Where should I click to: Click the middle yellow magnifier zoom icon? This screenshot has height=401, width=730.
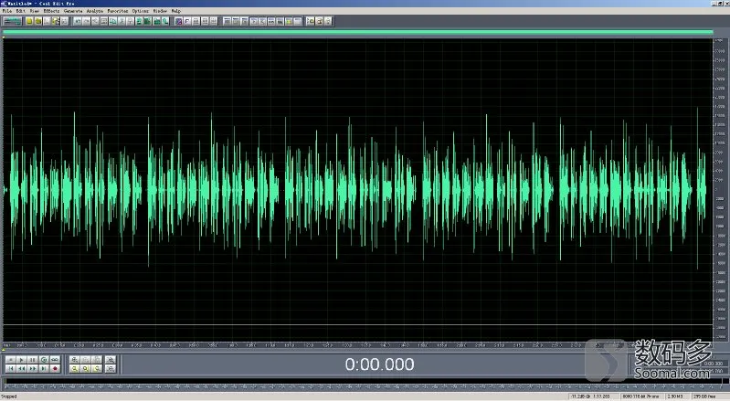[x=86, y=368]
